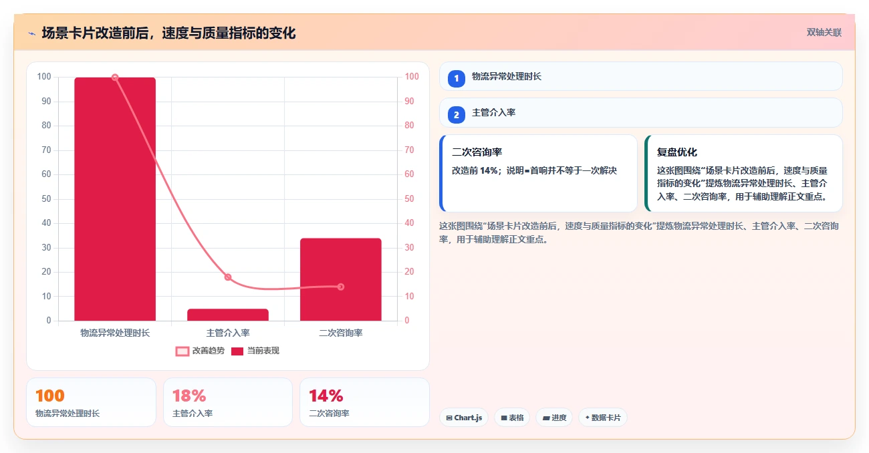Click the 主管介入率 stat card caption
869x453 pixels.
click(193, 414)
